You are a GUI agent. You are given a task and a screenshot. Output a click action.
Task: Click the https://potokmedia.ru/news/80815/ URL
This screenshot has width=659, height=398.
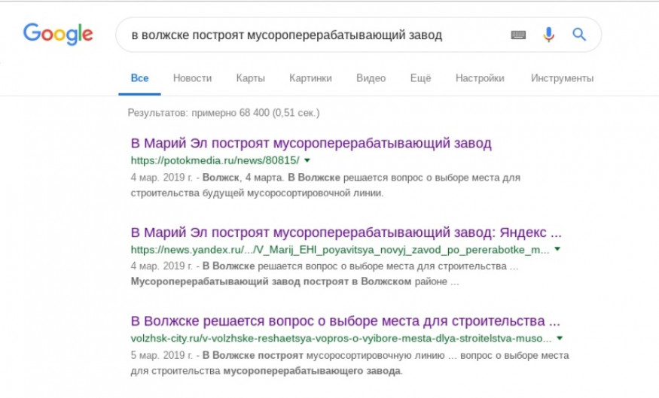pyautogui.click(x=215, y=160)
